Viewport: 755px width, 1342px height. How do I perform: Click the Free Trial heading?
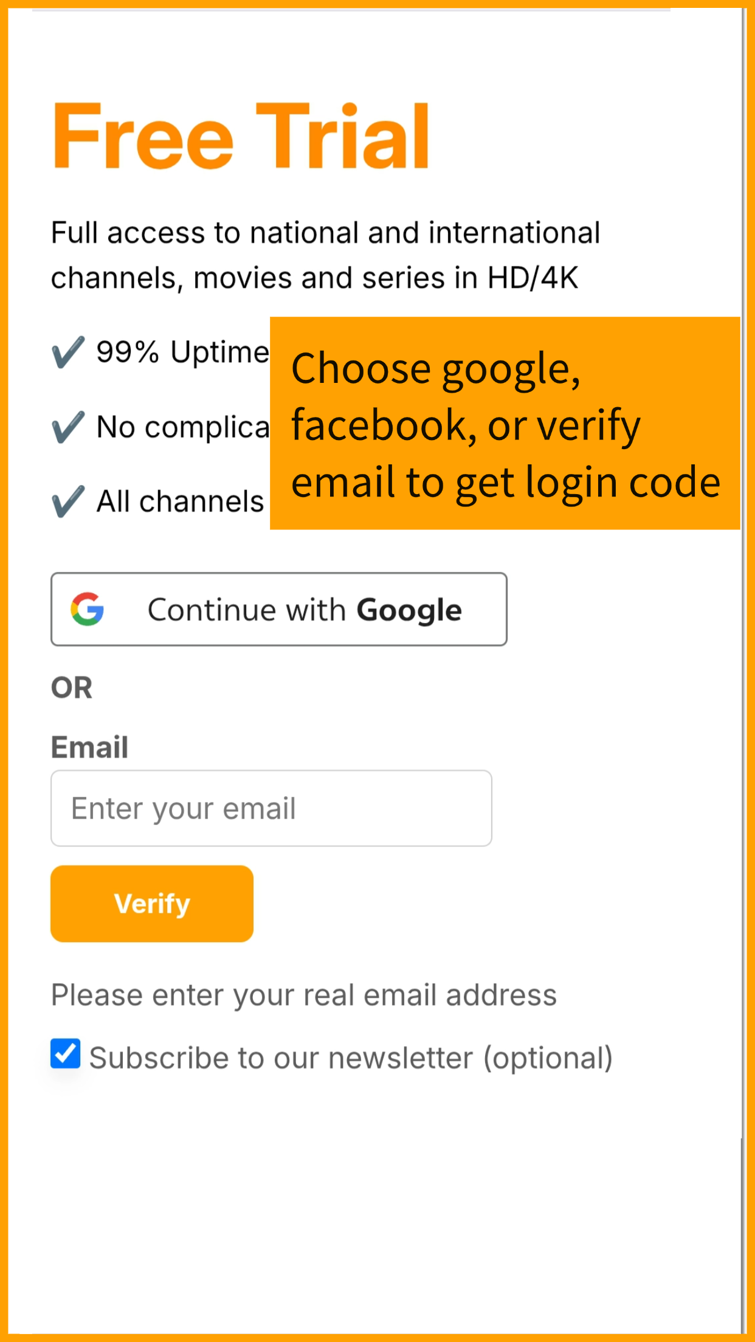pos(241,136)
